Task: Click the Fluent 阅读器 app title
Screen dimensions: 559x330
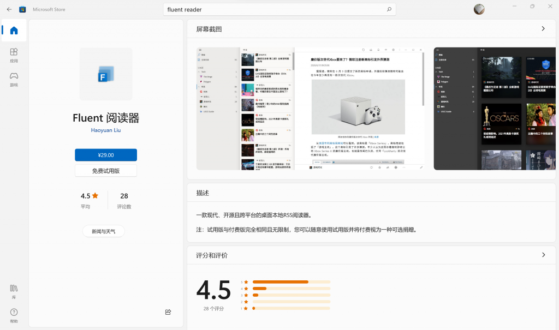Action: coord(106,118)
